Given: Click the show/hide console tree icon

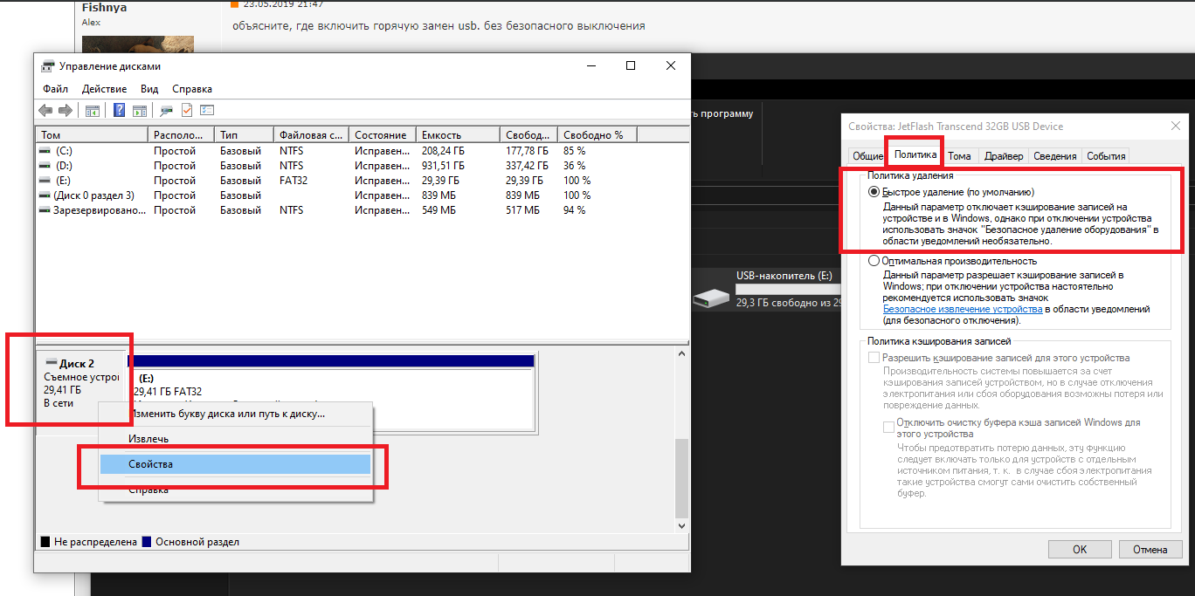Looking at the screenshot, I should 92,111.
